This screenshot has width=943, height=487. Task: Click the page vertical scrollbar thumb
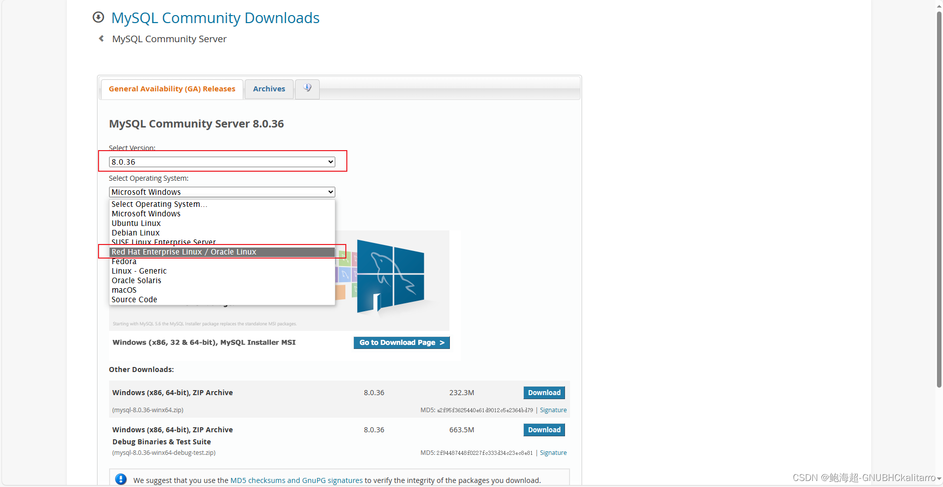[x=938, y=199]
